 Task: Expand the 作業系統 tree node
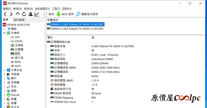4,70
